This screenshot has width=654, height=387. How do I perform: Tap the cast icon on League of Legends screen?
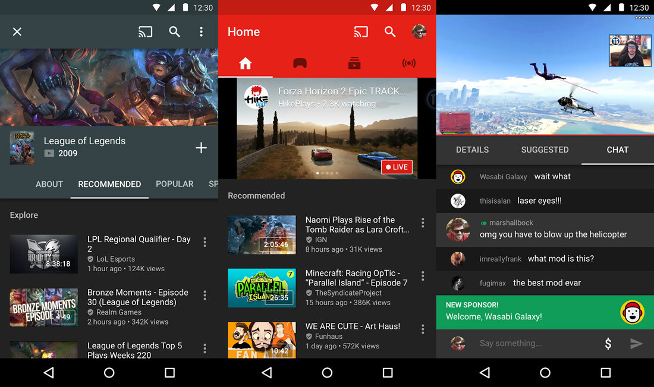point(145,31)
